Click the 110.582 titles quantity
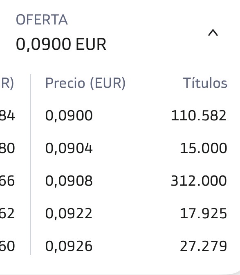 pos(199,115)
